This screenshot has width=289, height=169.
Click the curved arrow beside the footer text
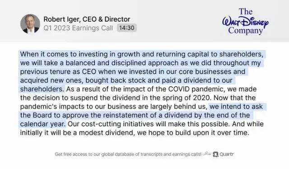coord(207,154)
